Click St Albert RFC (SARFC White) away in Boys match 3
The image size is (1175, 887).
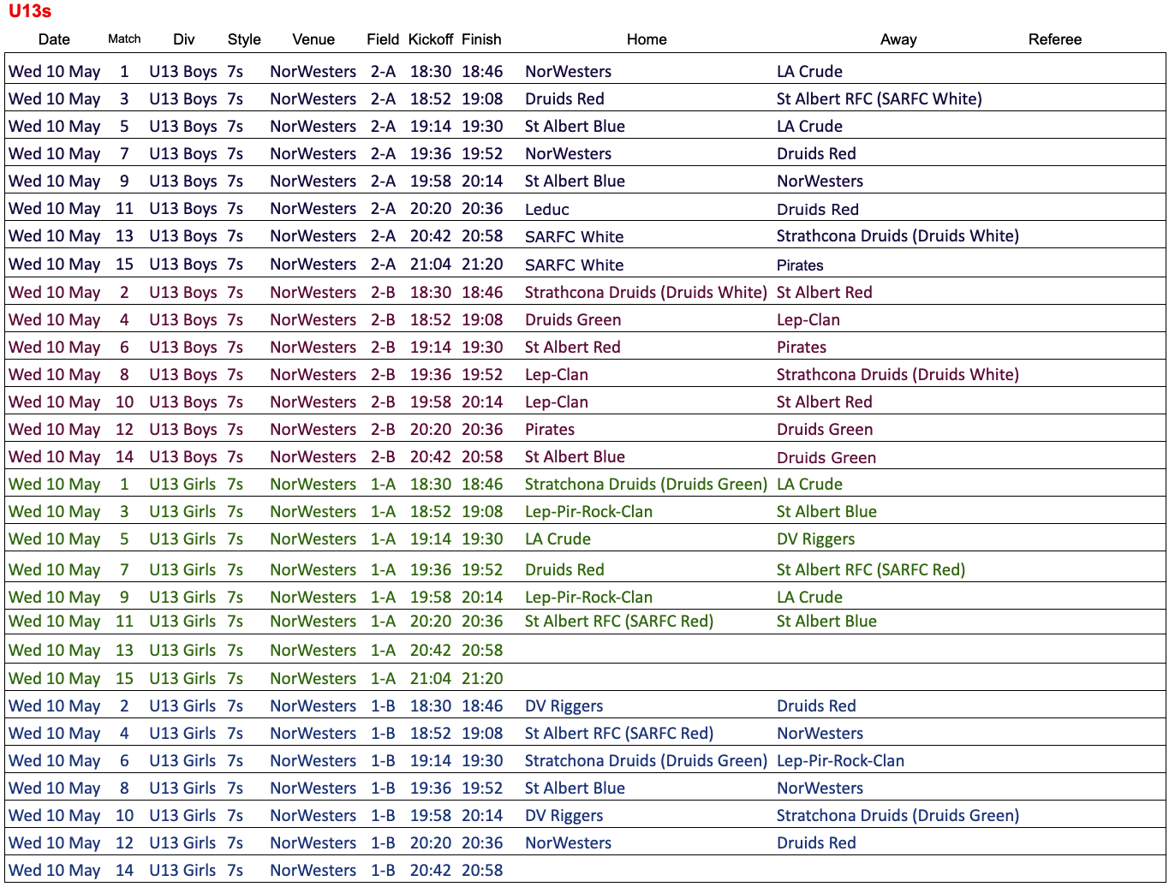(880, 99)
